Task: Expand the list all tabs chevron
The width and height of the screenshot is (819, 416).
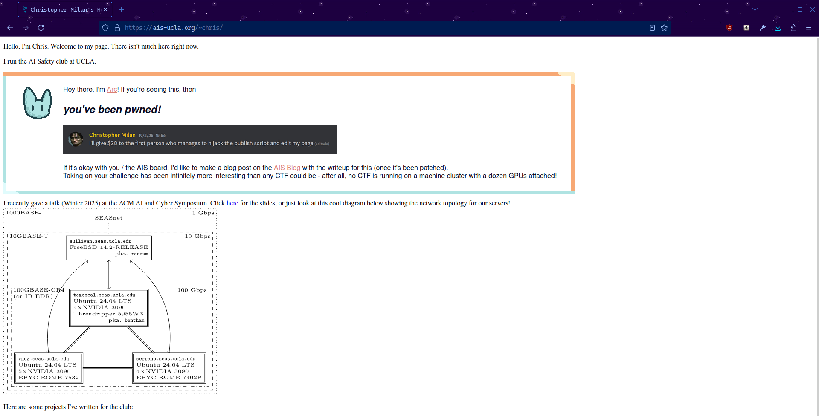Action: coord(755,9)
